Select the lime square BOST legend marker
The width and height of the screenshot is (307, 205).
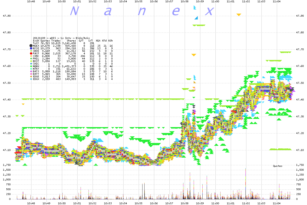tap(31, 61)
